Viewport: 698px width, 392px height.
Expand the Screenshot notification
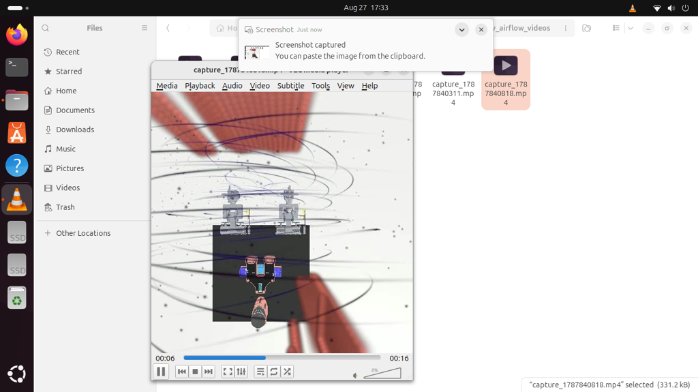click(x=461, y=30)
